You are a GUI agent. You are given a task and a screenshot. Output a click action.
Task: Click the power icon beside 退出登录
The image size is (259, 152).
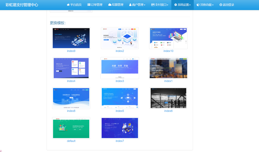[x=221, y=5]
